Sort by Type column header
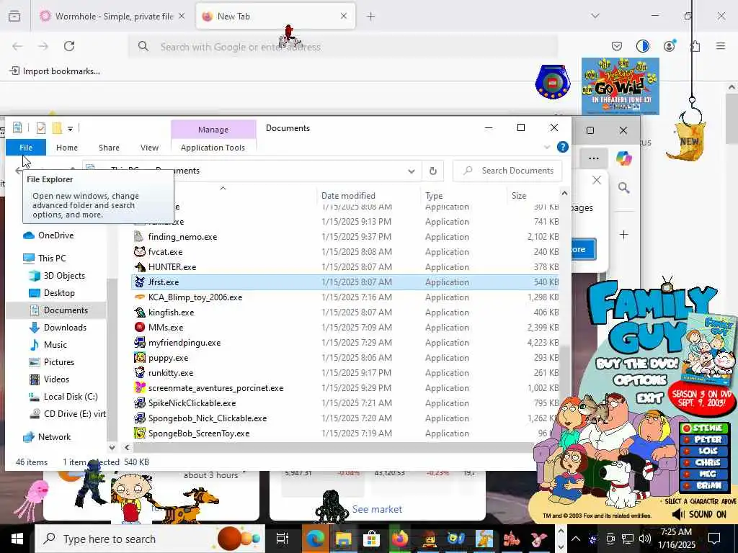Viewport: 738px width, 553px height. pos(434,196)
